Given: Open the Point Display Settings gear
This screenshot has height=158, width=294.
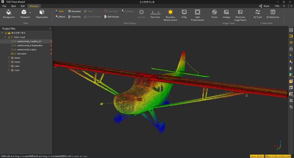Looking at the screenshot, I should pos(141,14).
